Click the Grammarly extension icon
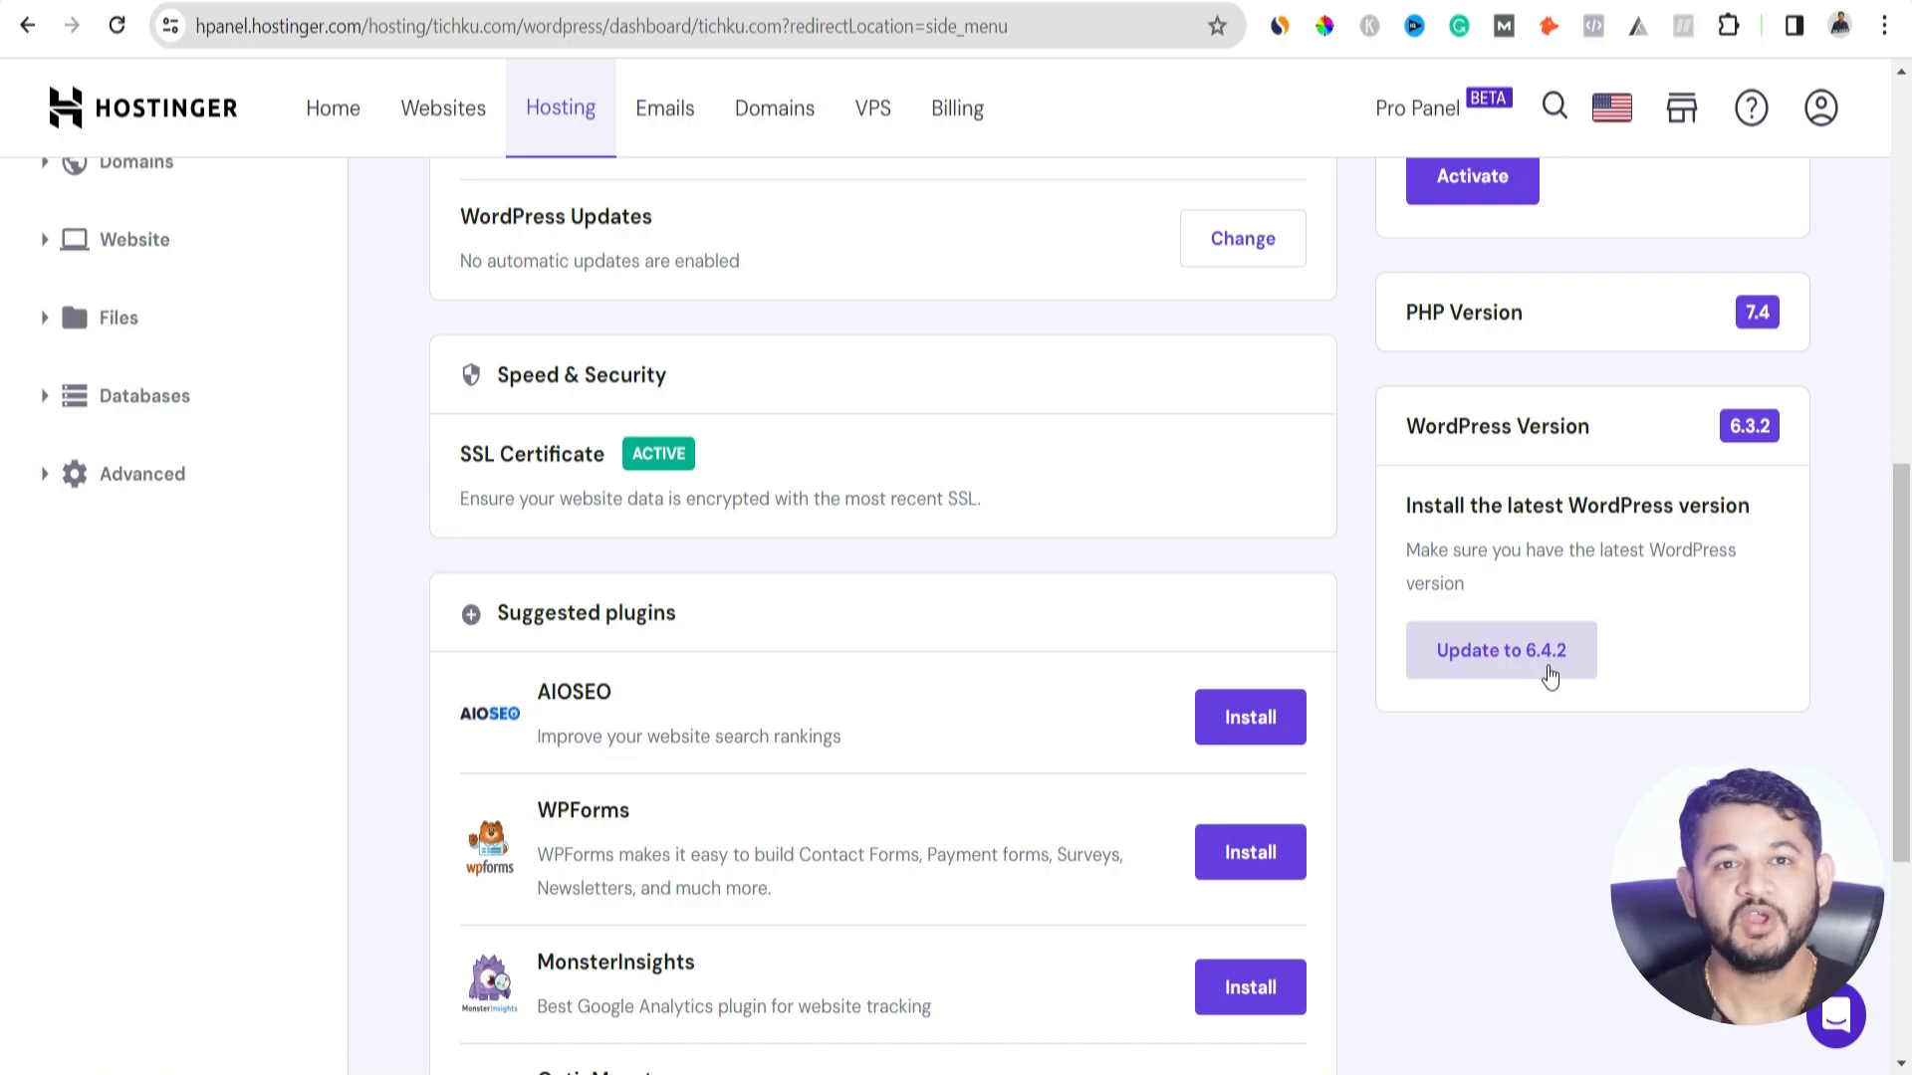1912x1075 pixels. click(1459, 27)
